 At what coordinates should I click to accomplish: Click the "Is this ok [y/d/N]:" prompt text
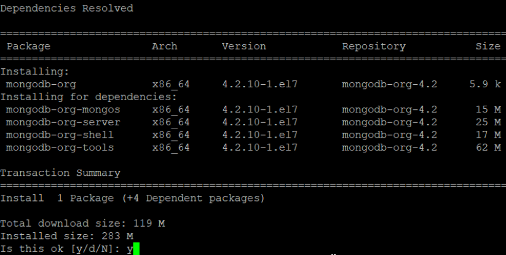point(60,248)
